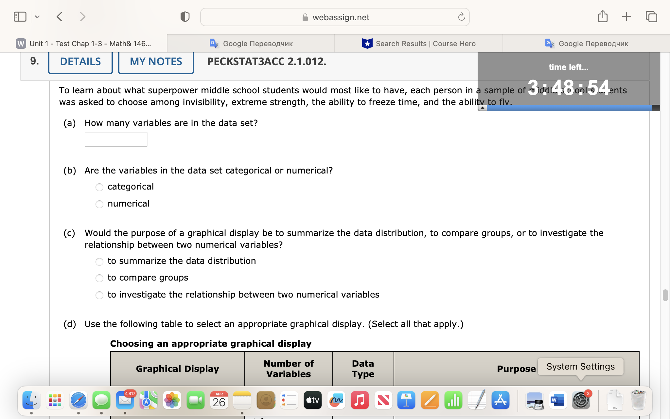Toggle the Safari sidebar icon
Image resolution: width=670 pixels, height=419 pixels.
[20, 16]
